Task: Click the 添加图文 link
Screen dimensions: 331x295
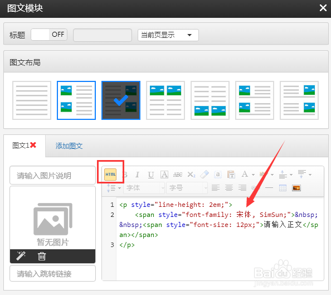Action: tap(69, 146)
